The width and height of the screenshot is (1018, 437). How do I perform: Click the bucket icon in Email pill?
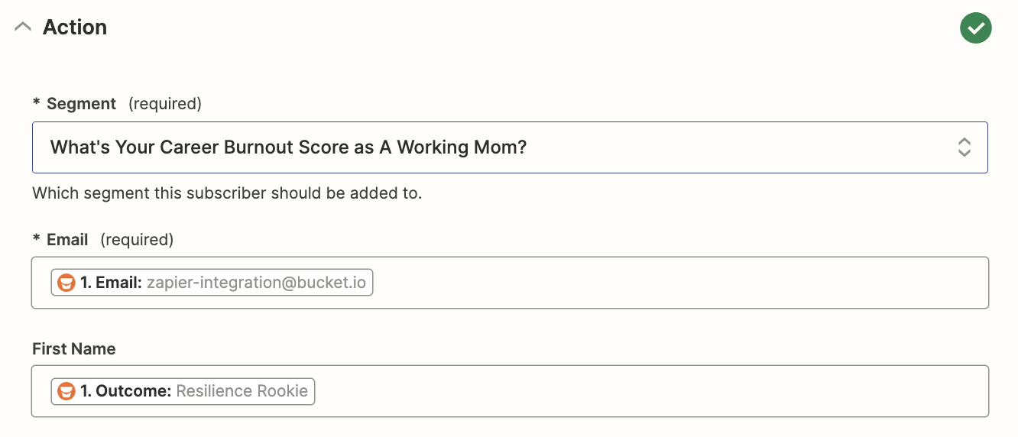(66, 283)
